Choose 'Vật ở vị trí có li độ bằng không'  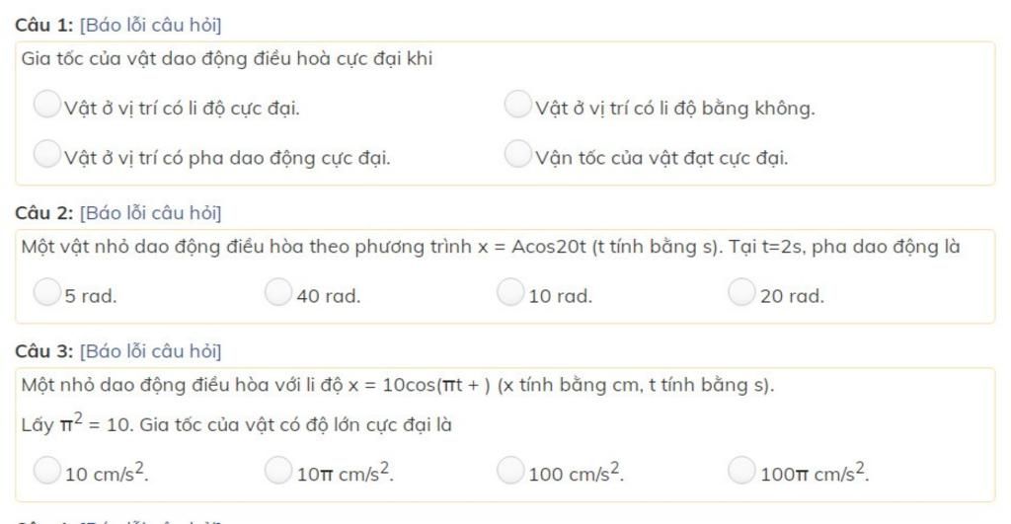(517, 105)
